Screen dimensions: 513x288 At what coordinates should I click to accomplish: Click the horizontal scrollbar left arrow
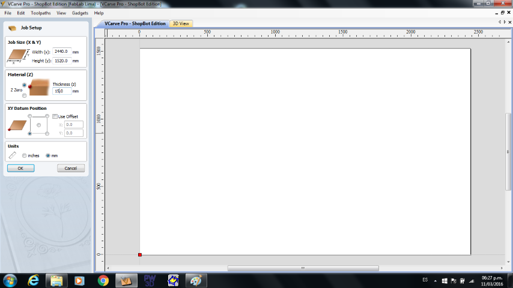click(x=108, y=268)
